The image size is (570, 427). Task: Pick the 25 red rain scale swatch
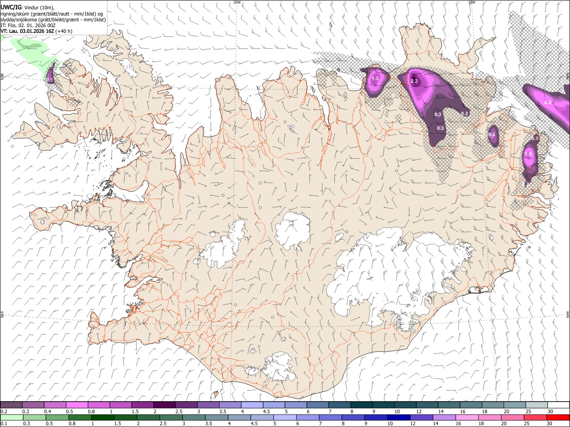click(x=535, y=417)
